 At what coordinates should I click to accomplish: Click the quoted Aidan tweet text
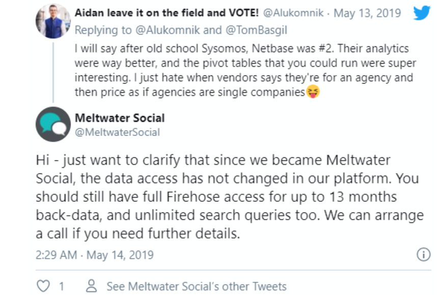(x=245, y=70)
